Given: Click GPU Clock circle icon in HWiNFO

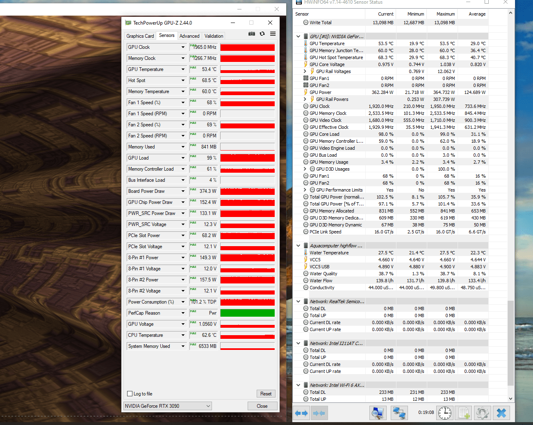Looking at the screenshot, I should click(306, 106).
